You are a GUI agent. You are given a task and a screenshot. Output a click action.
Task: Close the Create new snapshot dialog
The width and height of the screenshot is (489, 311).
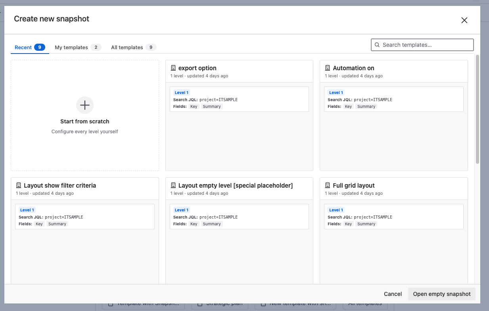[464, 20]
